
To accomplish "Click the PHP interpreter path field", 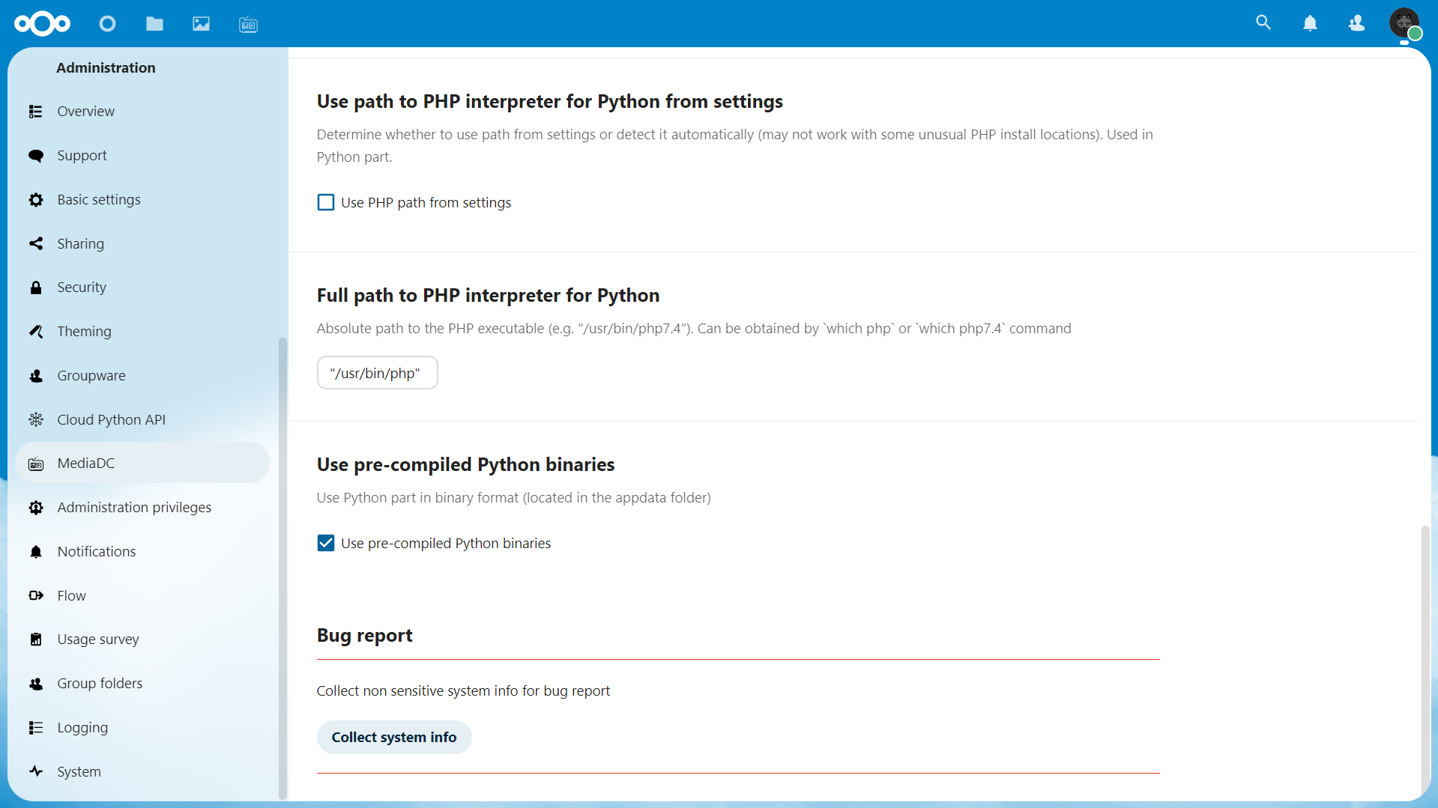I will click(377, 373).
